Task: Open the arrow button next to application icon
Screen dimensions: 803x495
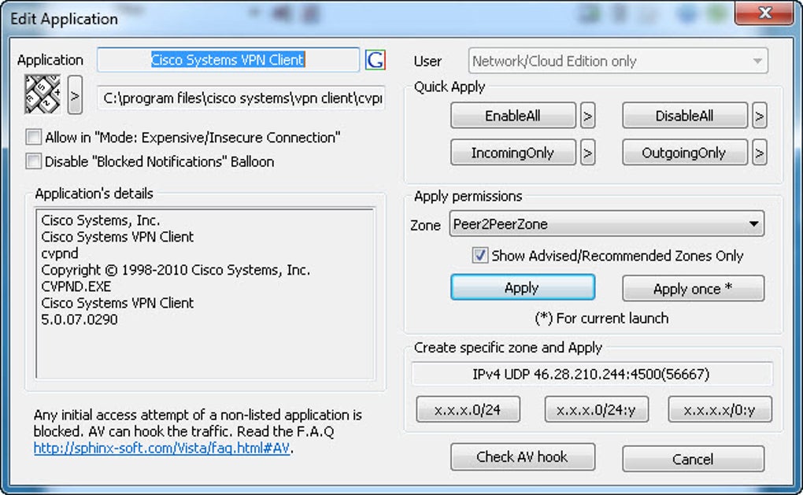Action: pyautogui.click(x=75, y=94)
